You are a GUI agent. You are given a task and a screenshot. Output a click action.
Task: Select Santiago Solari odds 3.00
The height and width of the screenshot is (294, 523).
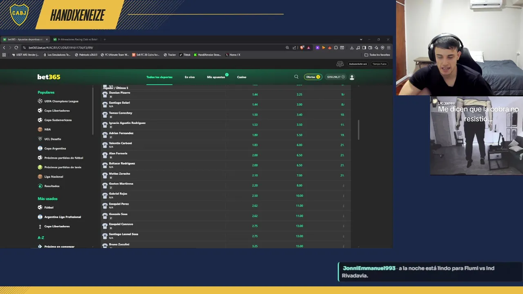pyautogui.click(x=299, y=105)
